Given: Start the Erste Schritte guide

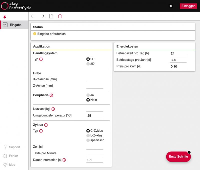Looking at the screenshot, I should click(x=178, y=156).
